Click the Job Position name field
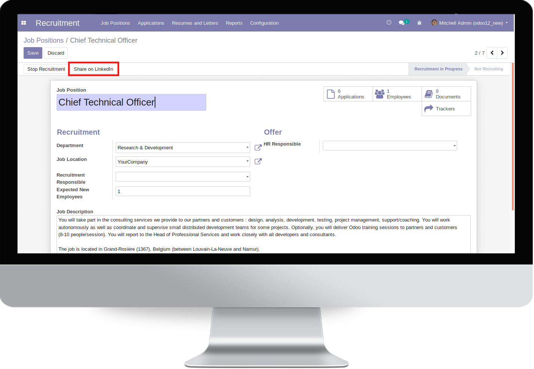 coord(131,102)
